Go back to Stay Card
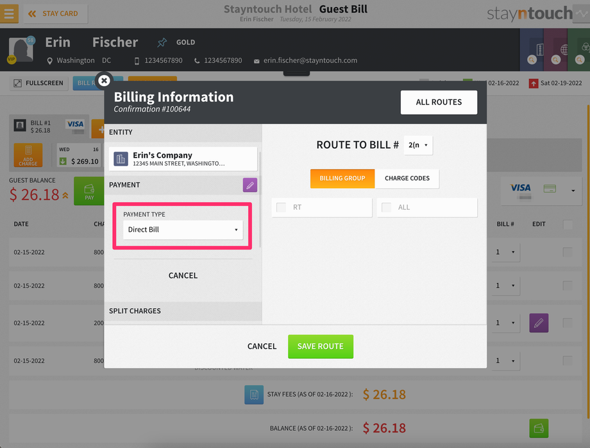590x448 pixels. pyautogui.click(x=55, y=13)
